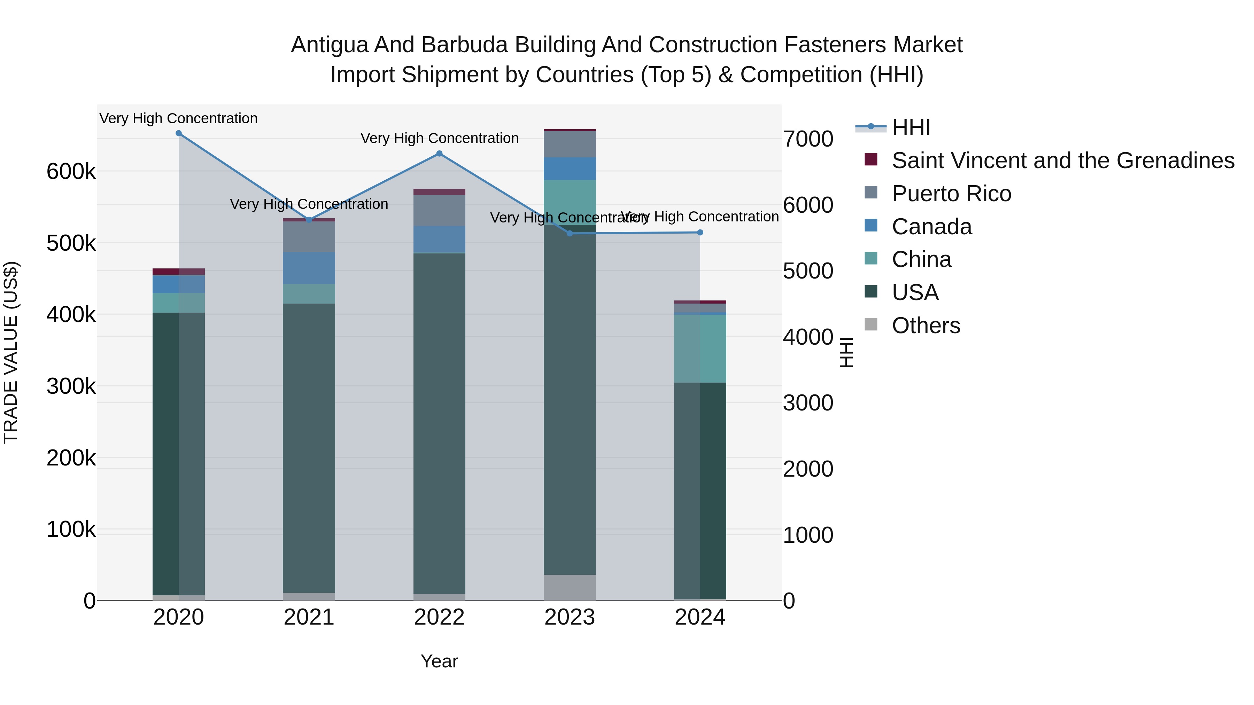This screenshot has height=705, width=1254.
Task: Click the USA segment of the 2020 bar
Action: 179,454
